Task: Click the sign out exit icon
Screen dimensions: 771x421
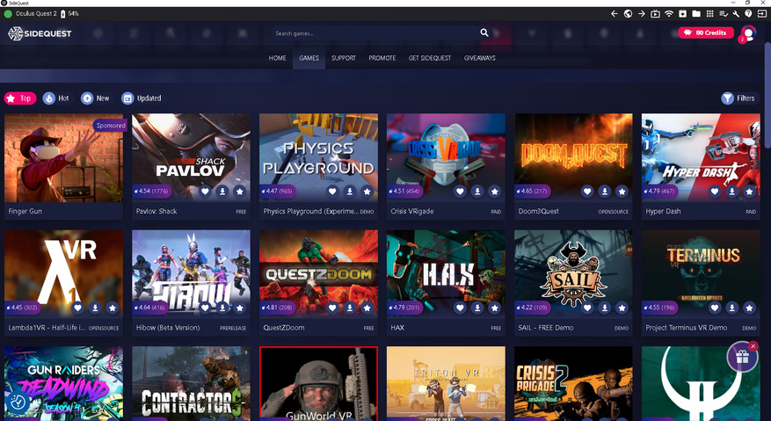Action: point(761,14)
